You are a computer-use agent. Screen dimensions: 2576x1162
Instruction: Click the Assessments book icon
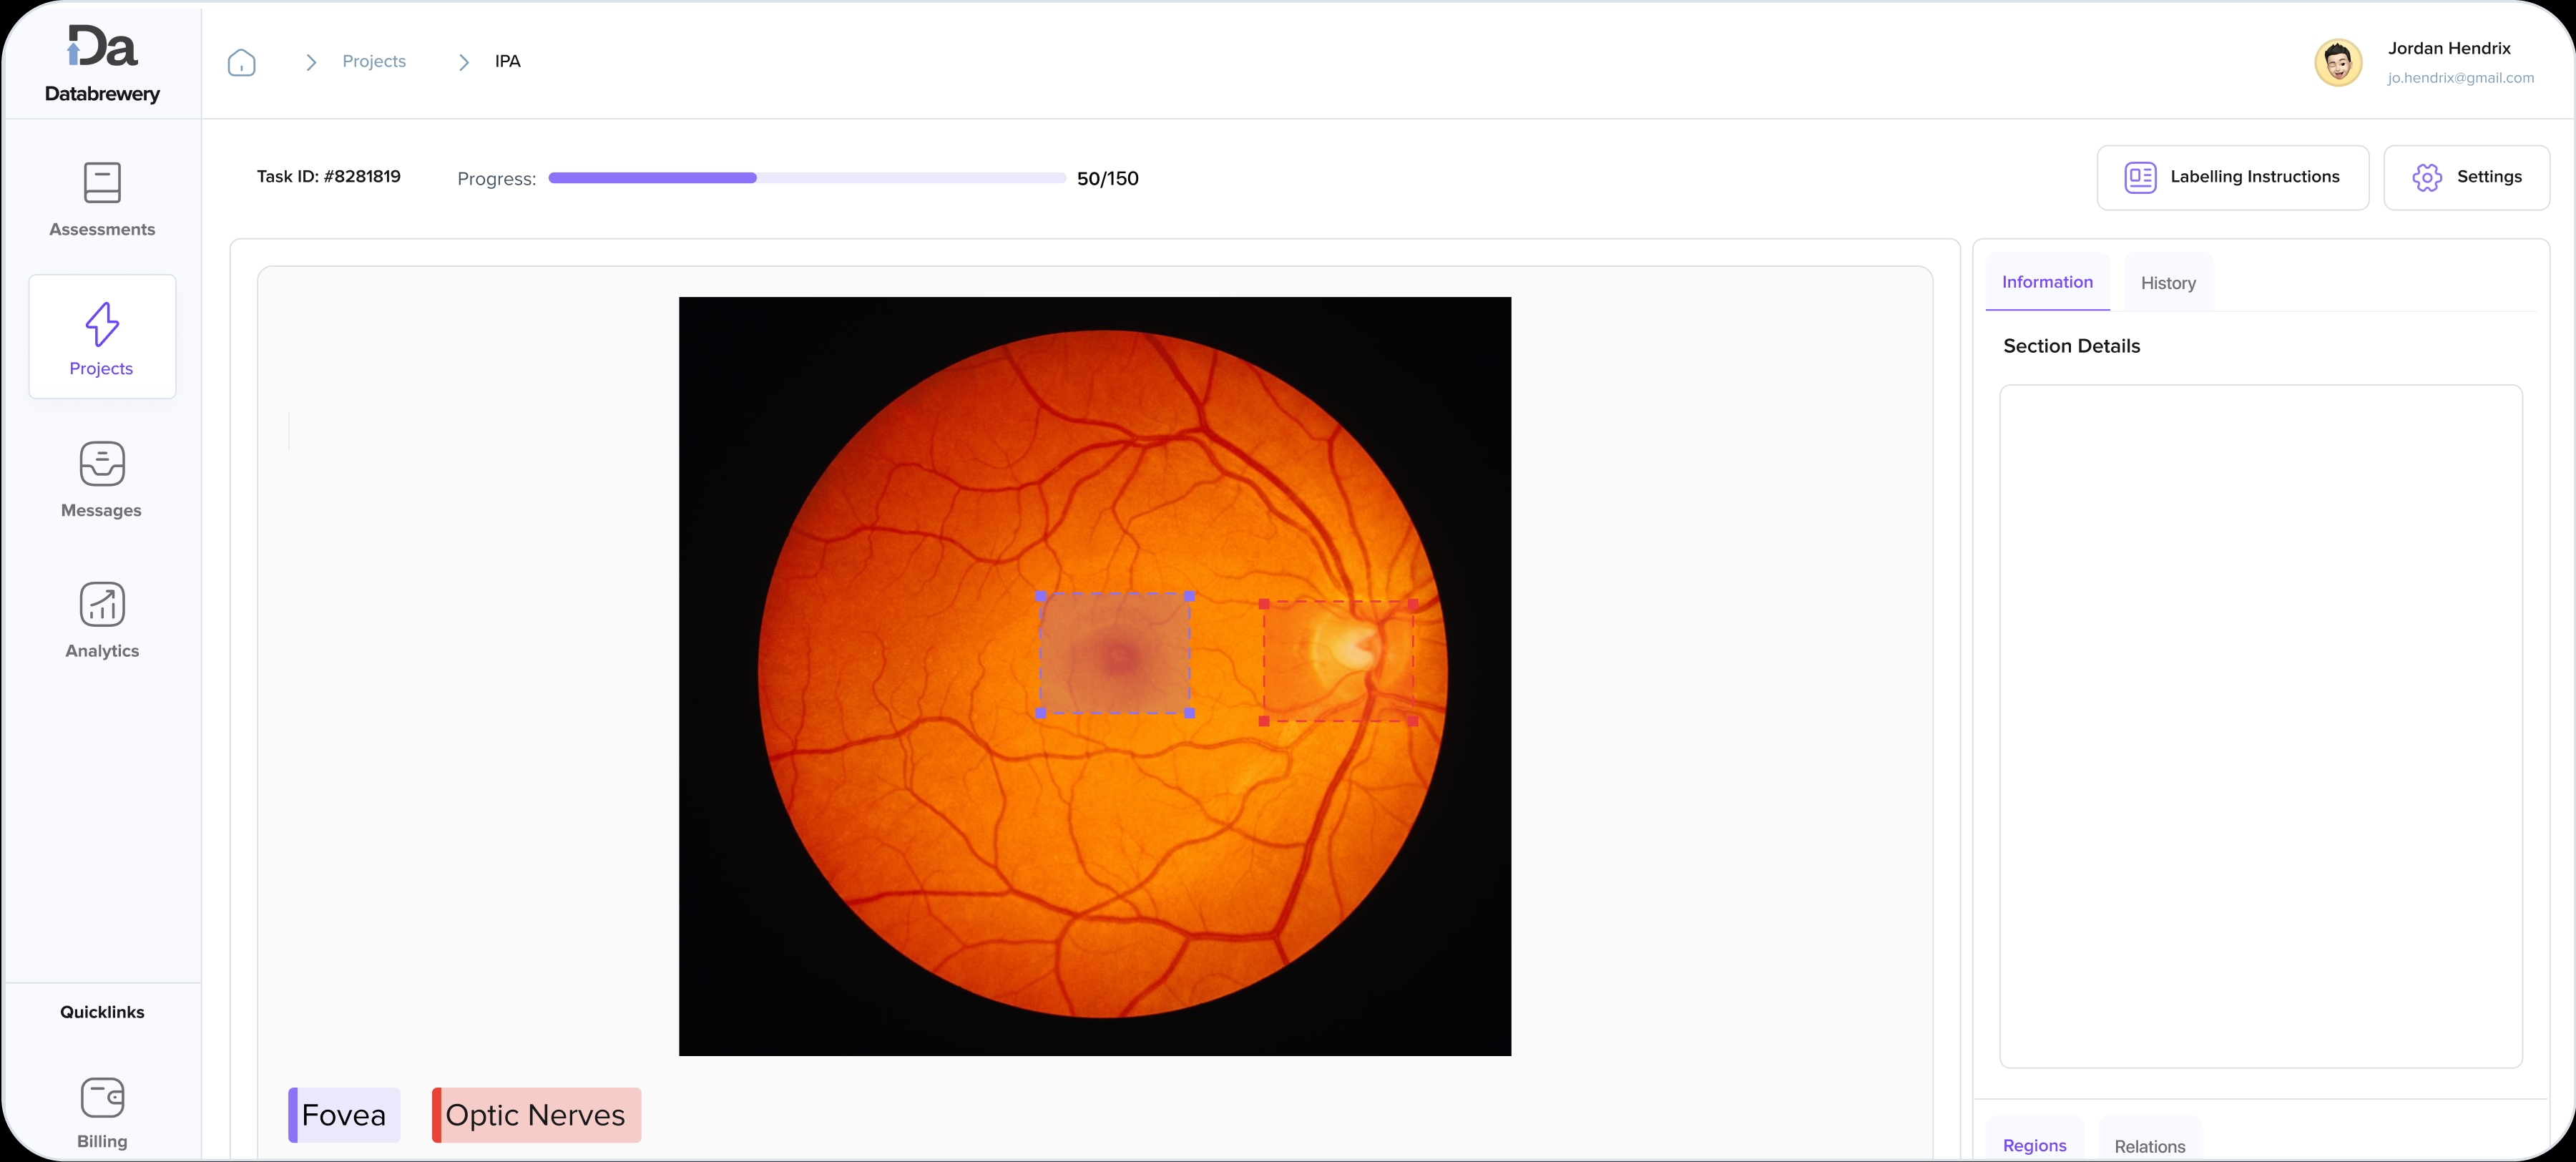(102, 183)
